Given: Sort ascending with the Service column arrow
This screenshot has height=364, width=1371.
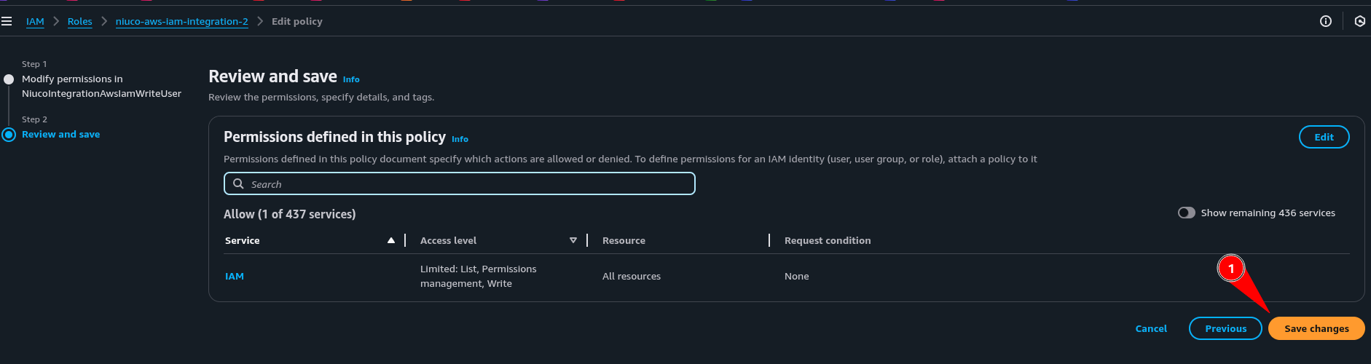Looking at the screenshot, I should coord(391,240).
